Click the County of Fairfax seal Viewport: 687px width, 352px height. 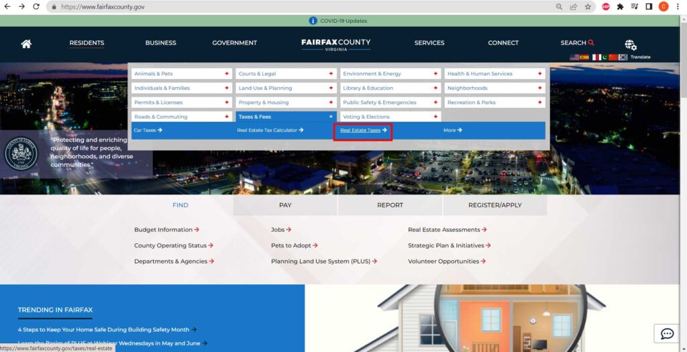21,154
